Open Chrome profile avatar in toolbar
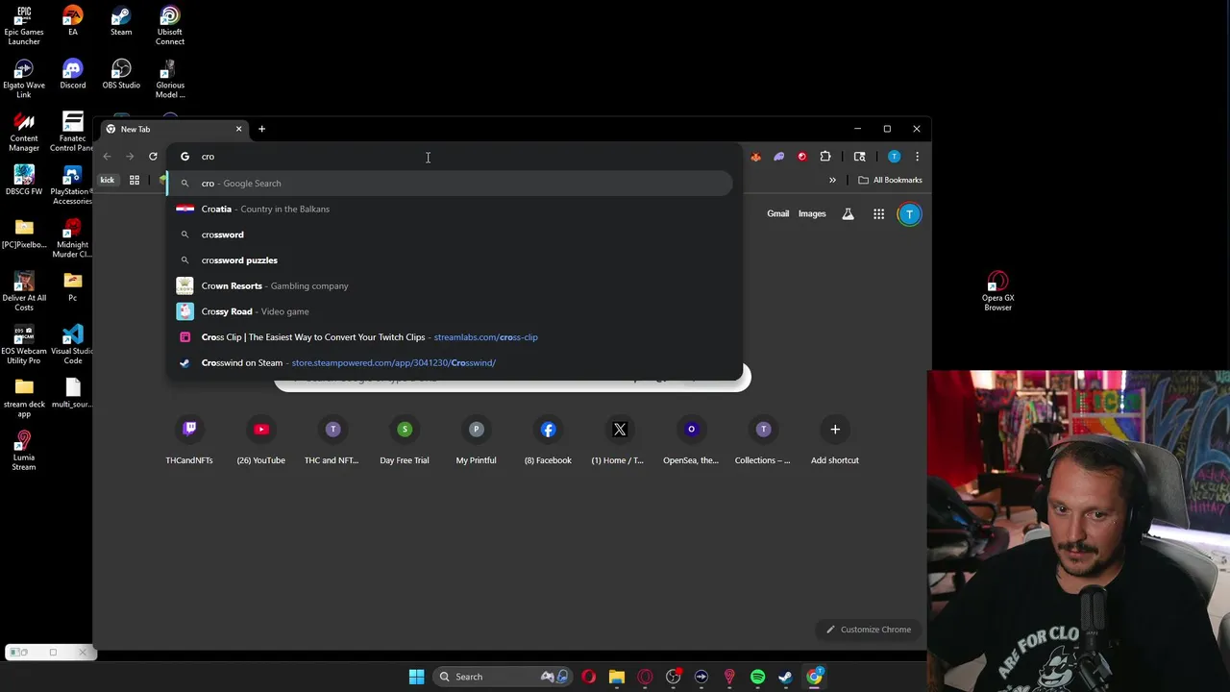The width and height of the screenshot is (1230, 692). tap(895, 157)
